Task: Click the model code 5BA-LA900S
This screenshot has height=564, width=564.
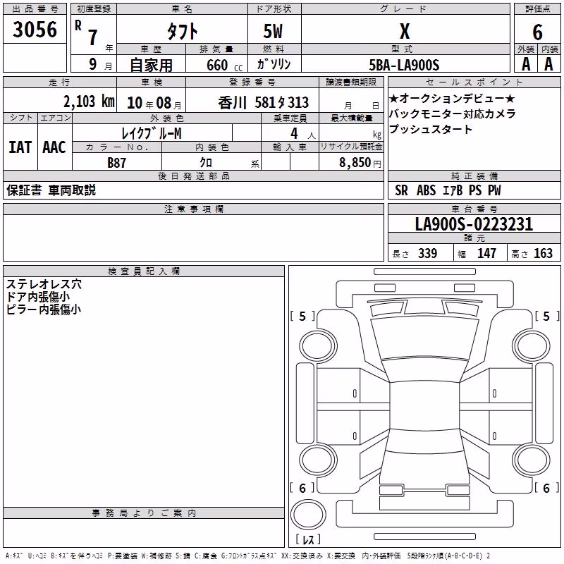Action: pyautogui.click(x=404, y=65)
